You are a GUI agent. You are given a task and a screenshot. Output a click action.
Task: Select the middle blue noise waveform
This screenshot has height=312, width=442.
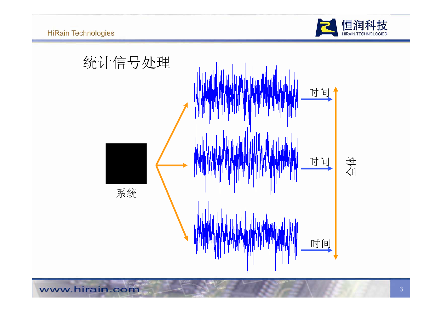246,160
